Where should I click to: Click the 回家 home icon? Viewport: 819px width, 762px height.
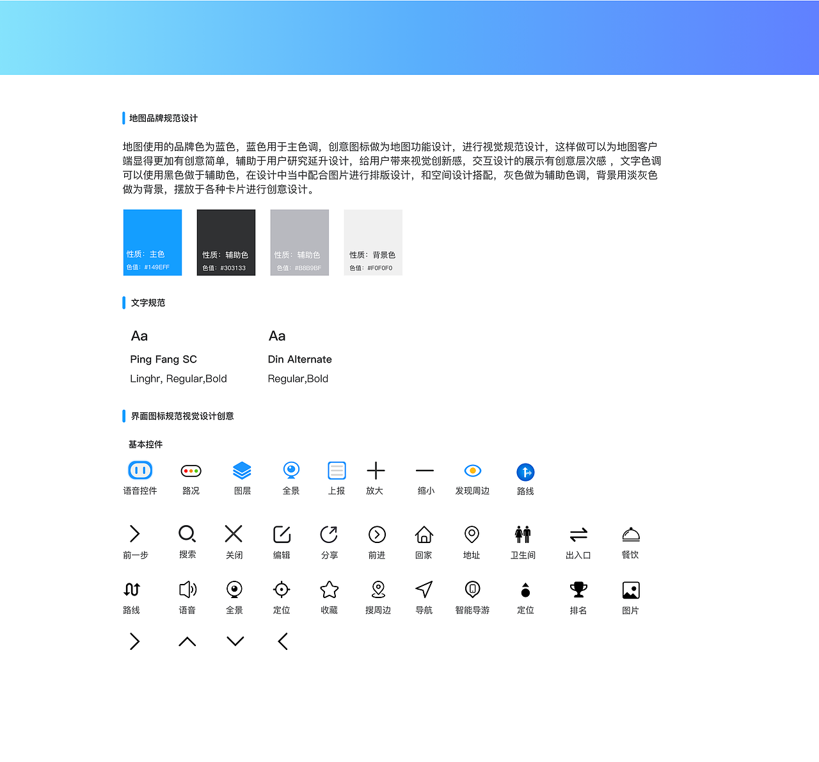[424, 534]
